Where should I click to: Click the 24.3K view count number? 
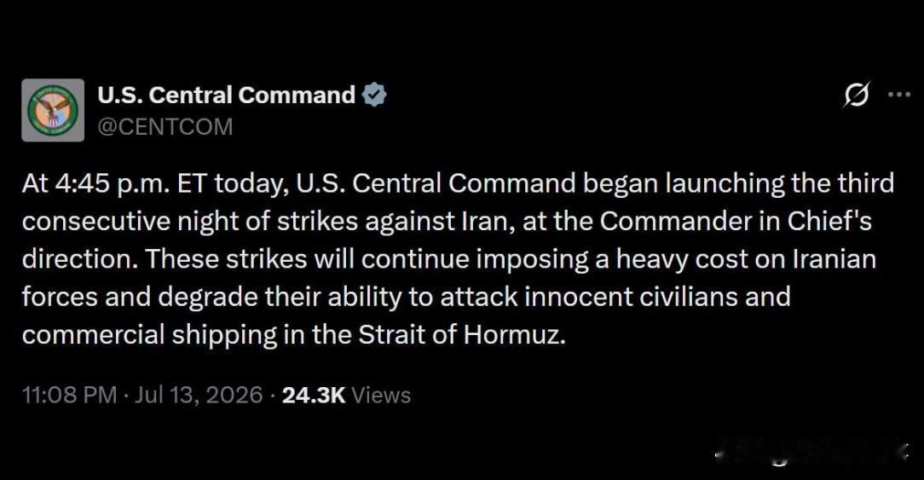314,395
